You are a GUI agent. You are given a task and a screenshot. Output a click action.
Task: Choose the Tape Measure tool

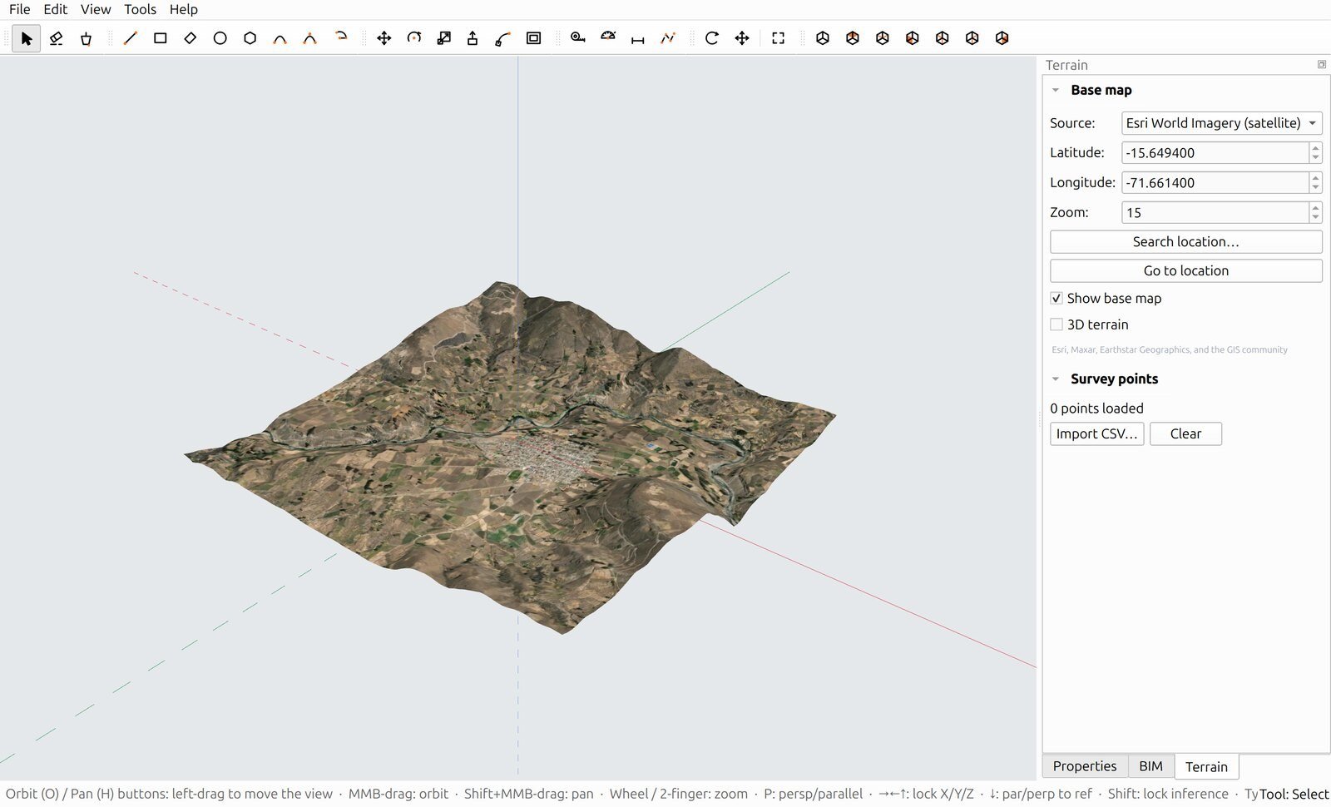tap(577, 38)
